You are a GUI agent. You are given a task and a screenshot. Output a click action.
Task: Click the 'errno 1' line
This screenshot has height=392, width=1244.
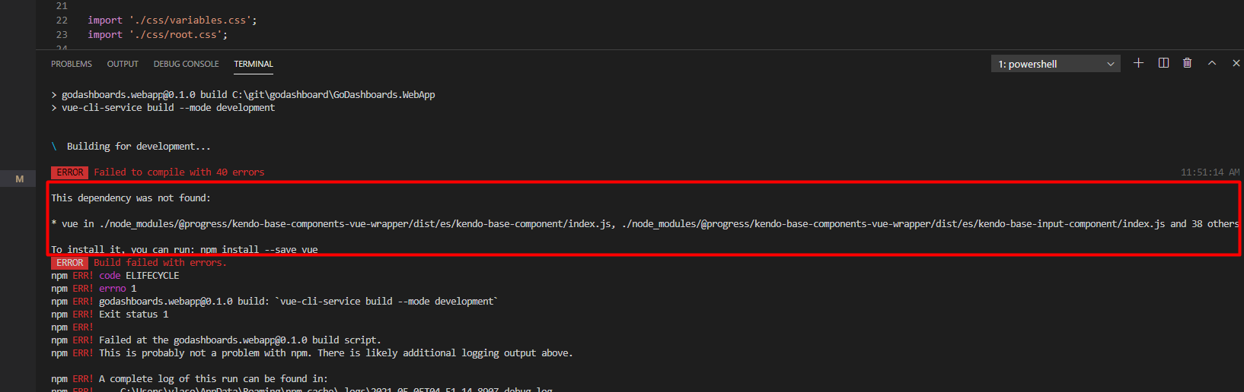118,289
